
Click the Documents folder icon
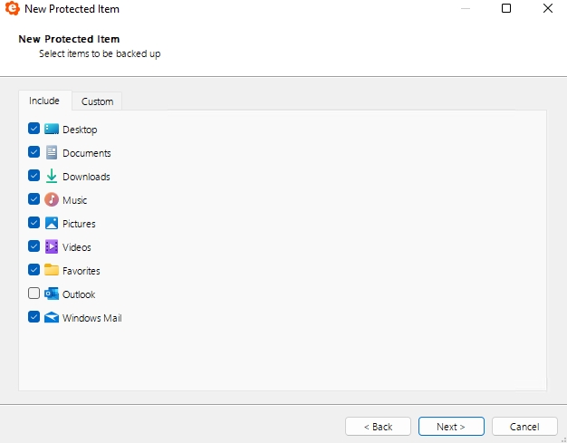(52, 152)
